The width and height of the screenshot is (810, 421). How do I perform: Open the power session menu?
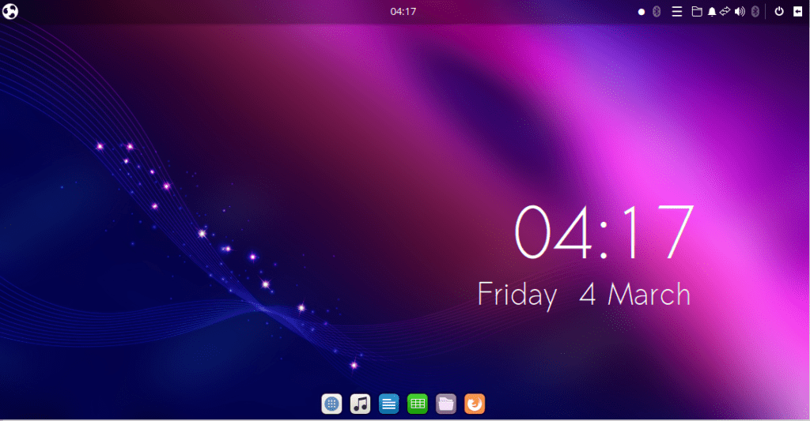[x=779, y=11]
